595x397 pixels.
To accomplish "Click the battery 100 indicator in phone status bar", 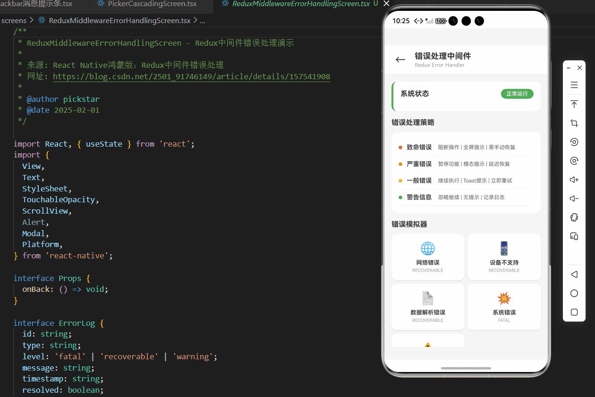I will [x=441, y=21].
